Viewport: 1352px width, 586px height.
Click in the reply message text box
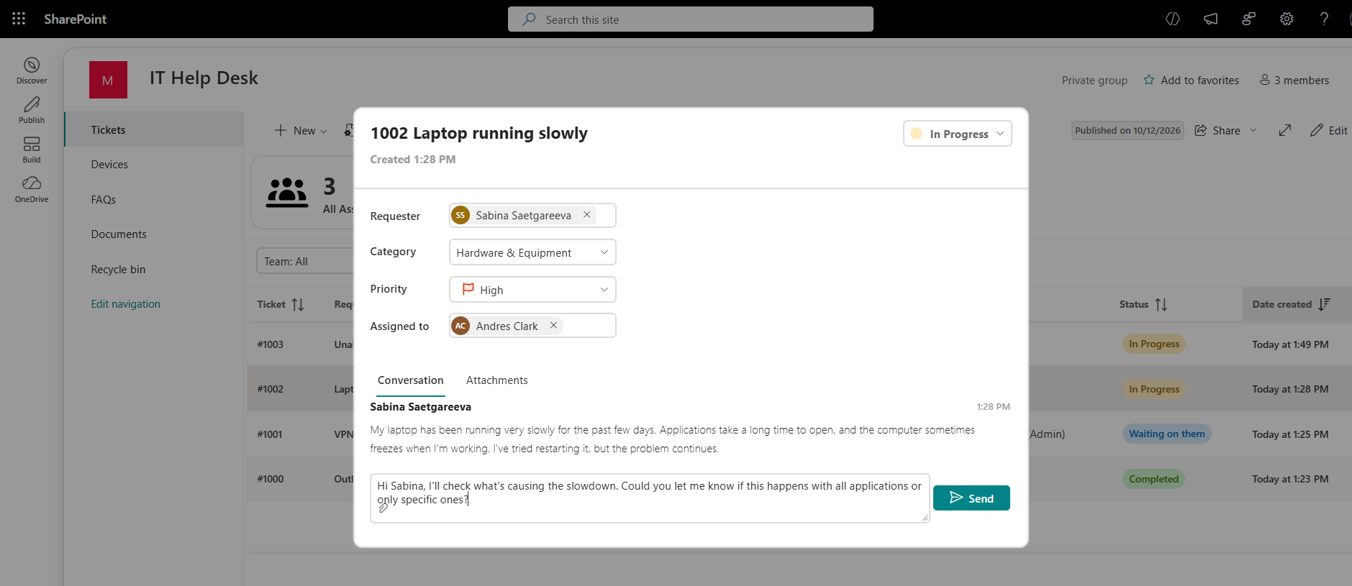coord(650,498)
